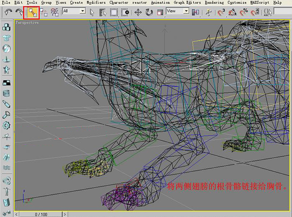Toggle Select and Manipulate mode

[209, 13]
